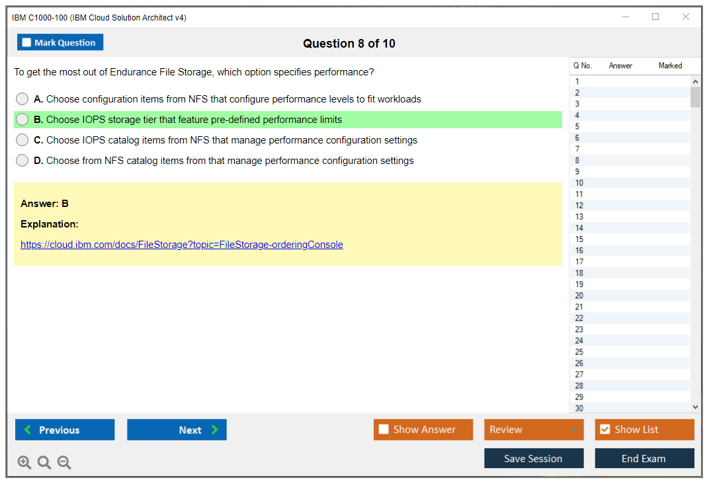Select answer option A radio button
This screenshot has height=486, width=711.
click(x=22, y=99)
